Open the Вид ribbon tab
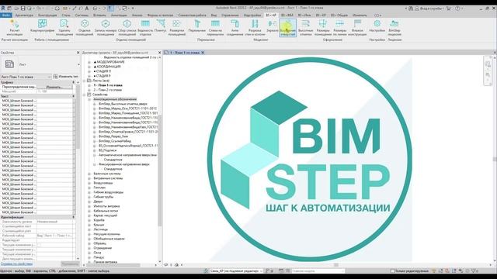The image size is (497, 279). pyautogui.click(x=214, y=15)
